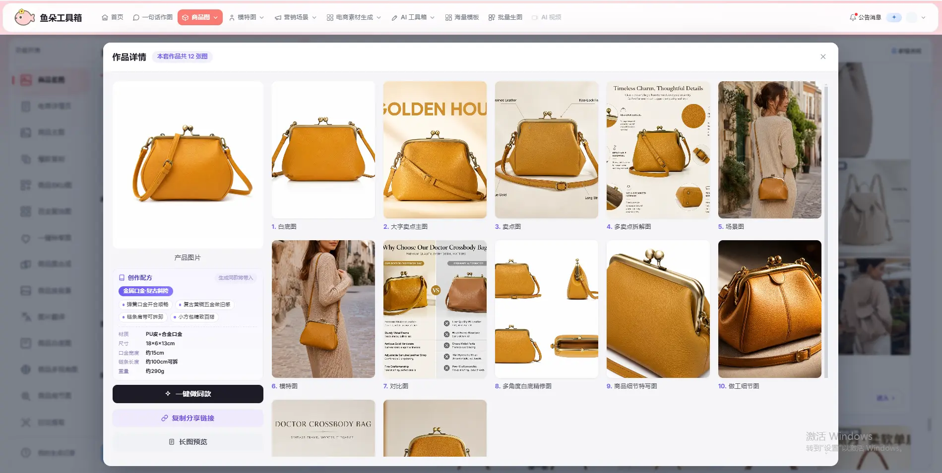The image size is (942, 473).
Task: Click the 小方包精致百搭 tag
Action: pyautogui.click(x=194, y=317)
